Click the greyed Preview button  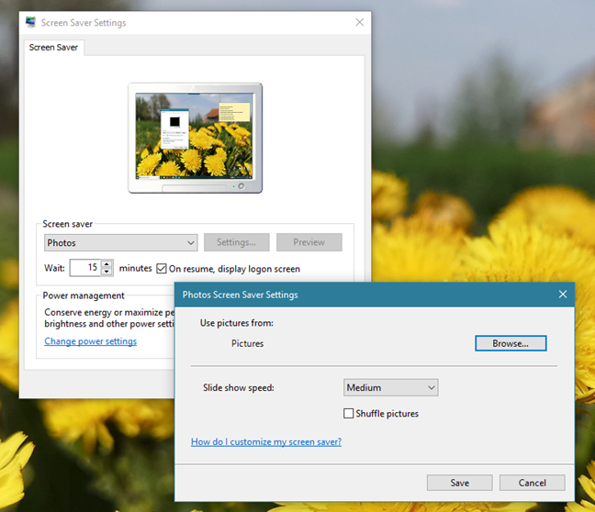(309, 242)
